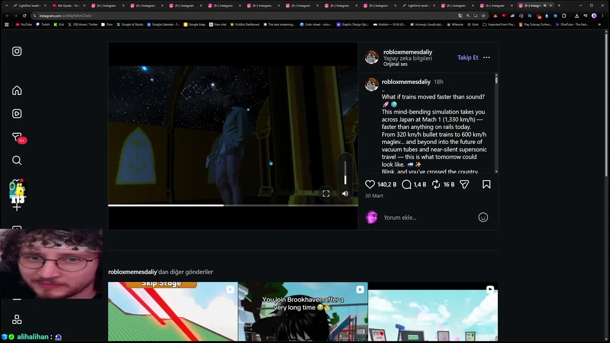The height and width of the screenshot is (343, 610).
Task: Click the plus create icon in sidebar
Action: point(17,207)
